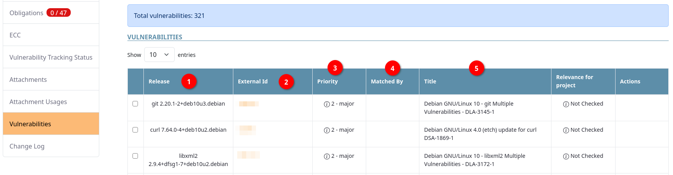The width and height of the screenshot is (673, 175).
Task: Sort table by External Id column header
Action: pyautogui.click(x=253, y=81)
